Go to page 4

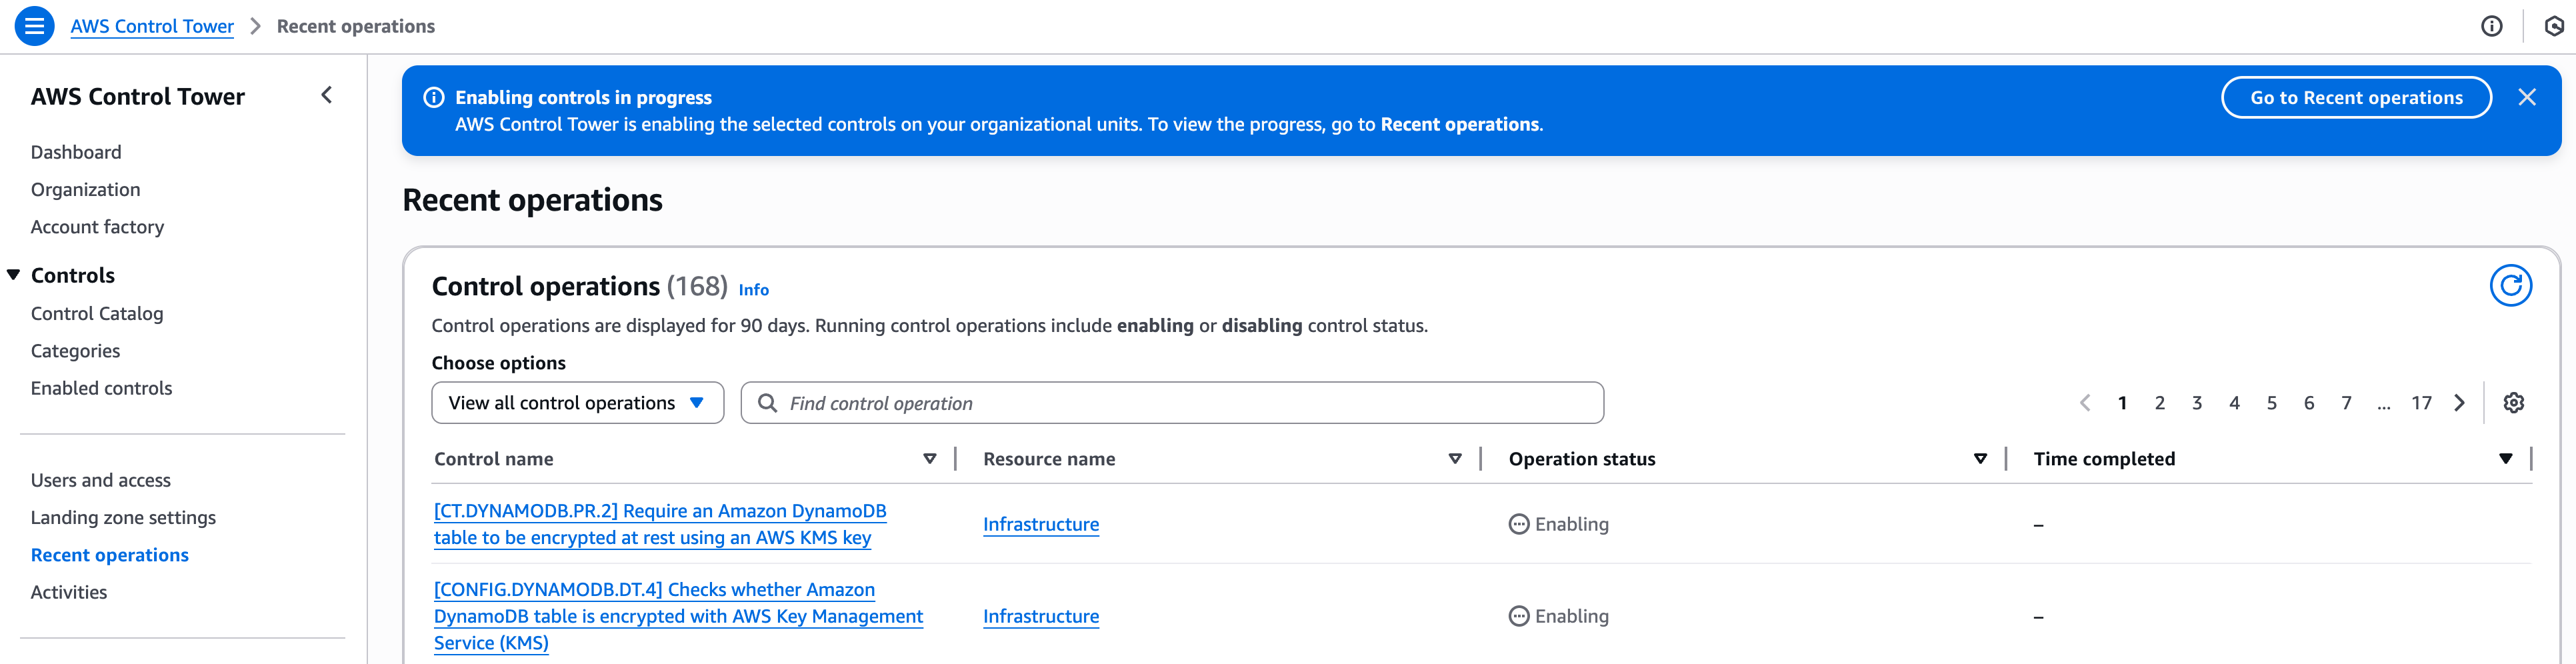2234,403
